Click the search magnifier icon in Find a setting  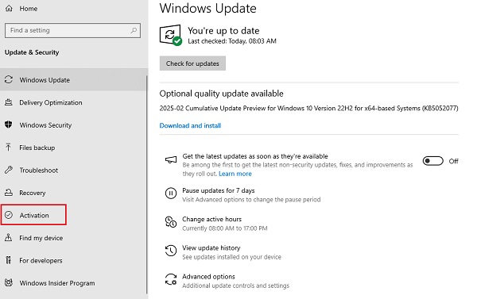pos(134,30)
